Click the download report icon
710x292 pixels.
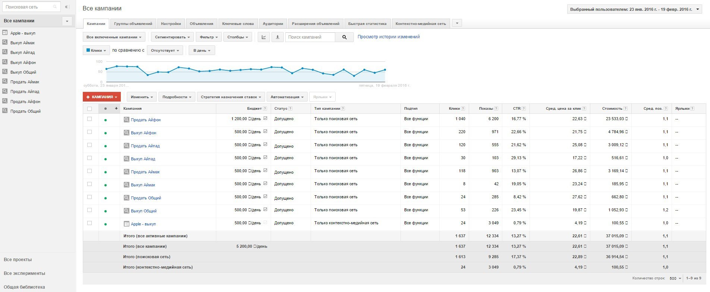click(277, 37)
